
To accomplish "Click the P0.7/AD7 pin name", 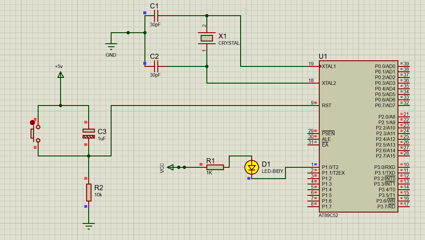I will point(385,105).
